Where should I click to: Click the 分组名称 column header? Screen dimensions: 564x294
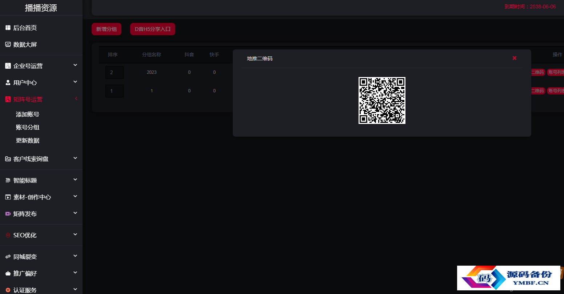click(x=152, y=55)
